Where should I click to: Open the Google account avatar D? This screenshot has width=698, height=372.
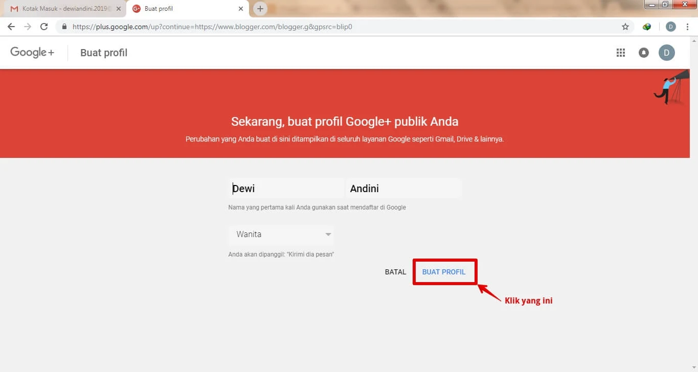pyautogui.click(x=666, y=53)
